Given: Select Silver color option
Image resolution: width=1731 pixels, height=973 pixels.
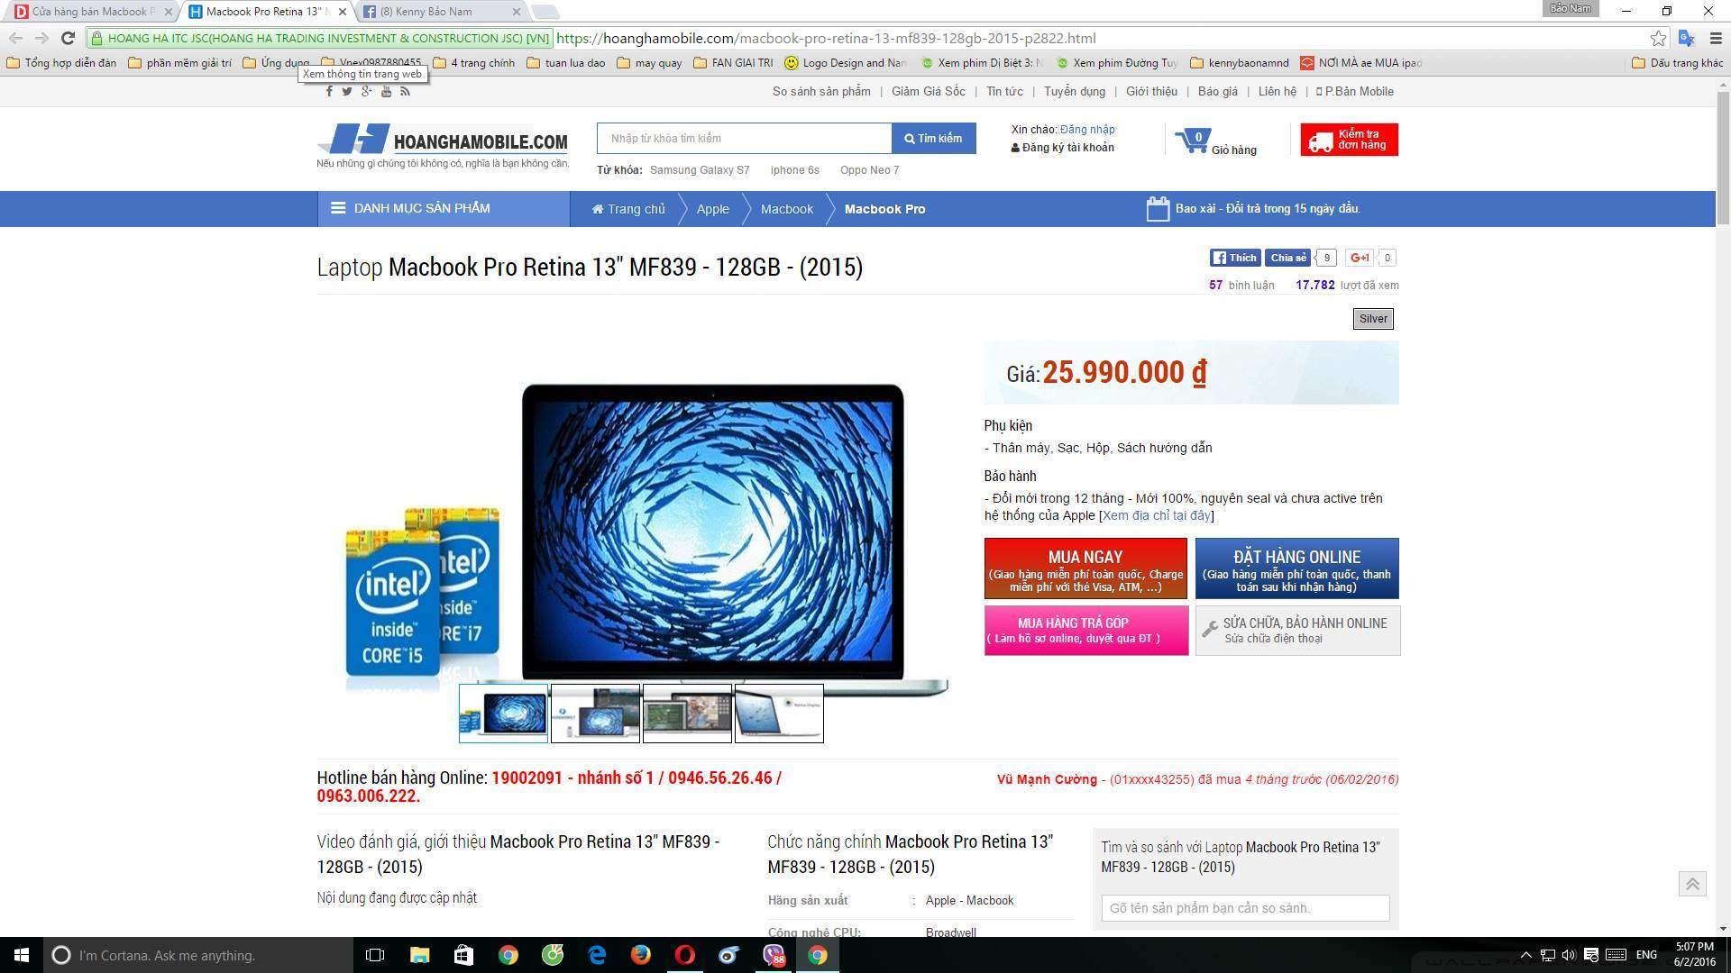Looking at the screenshot, I should tap(1373, 319).
